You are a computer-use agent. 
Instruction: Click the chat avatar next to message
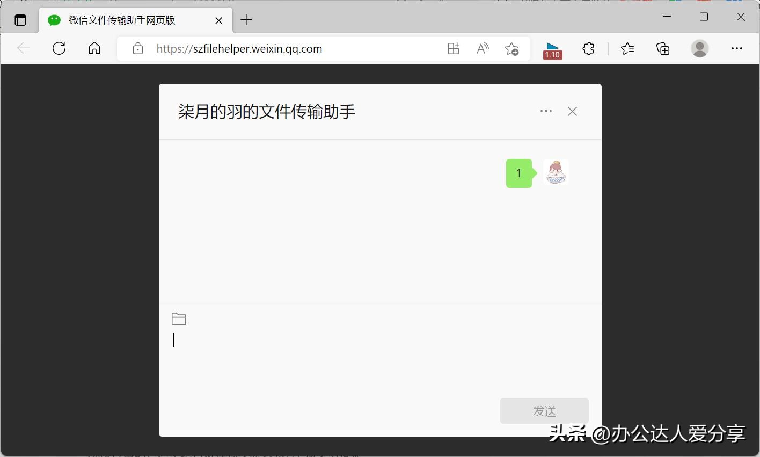[x=556, y=172]
